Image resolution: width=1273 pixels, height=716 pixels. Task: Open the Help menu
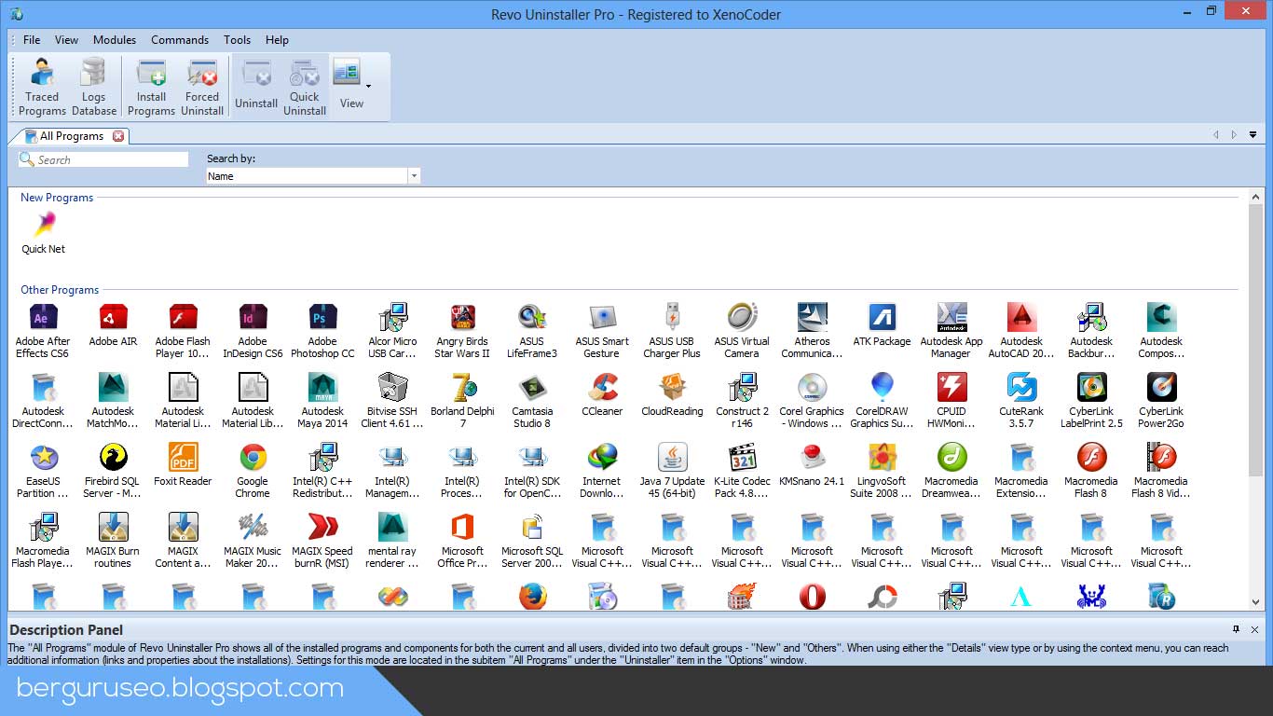[277, 40]
